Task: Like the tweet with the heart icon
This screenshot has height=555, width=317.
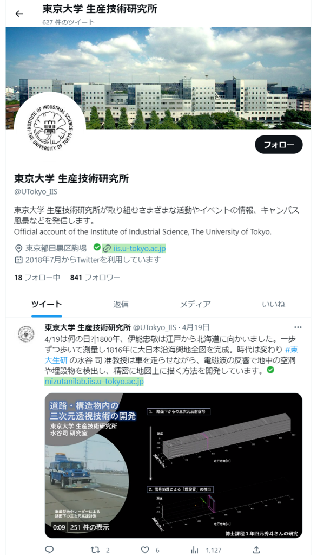Action: point(145,550)
